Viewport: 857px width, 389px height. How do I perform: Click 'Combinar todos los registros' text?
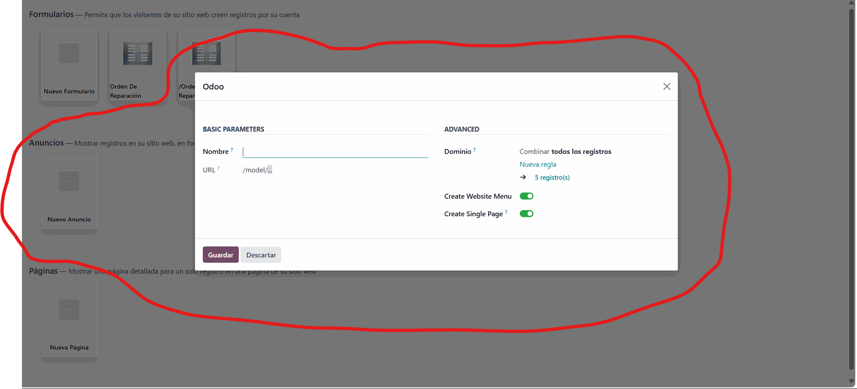coord(566,152)
